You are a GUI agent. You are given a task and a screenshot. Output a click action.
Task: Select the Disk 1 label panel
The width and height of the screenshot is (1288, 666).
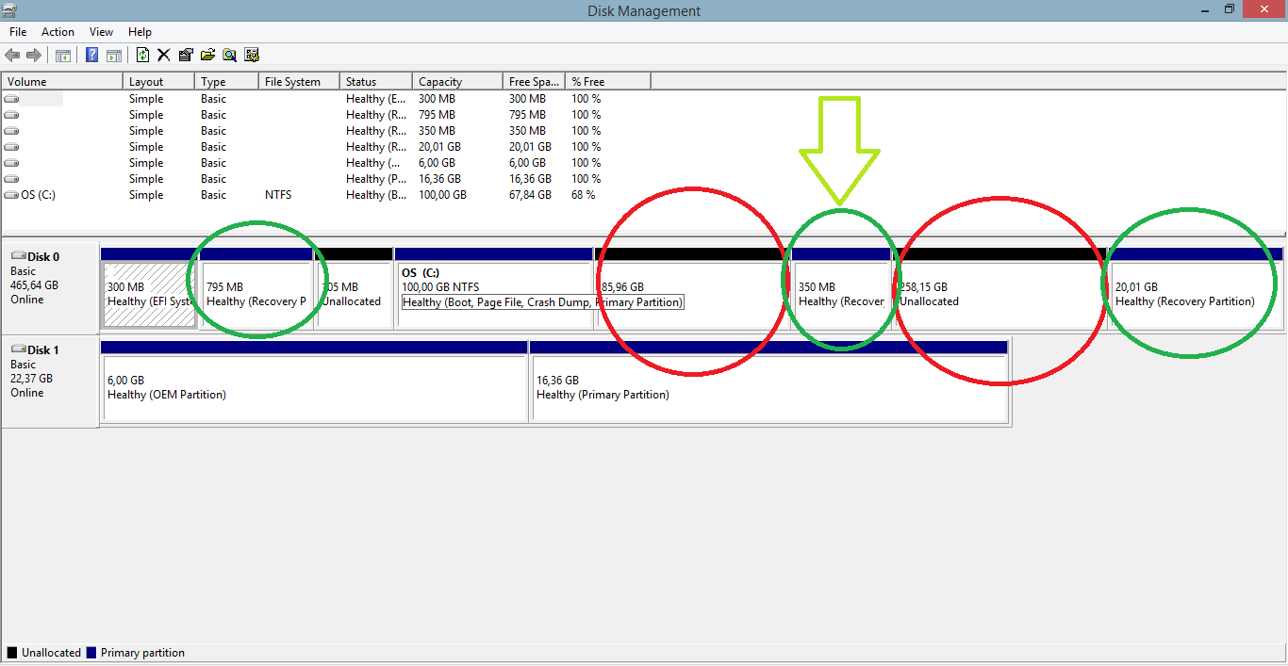(51, 381)
